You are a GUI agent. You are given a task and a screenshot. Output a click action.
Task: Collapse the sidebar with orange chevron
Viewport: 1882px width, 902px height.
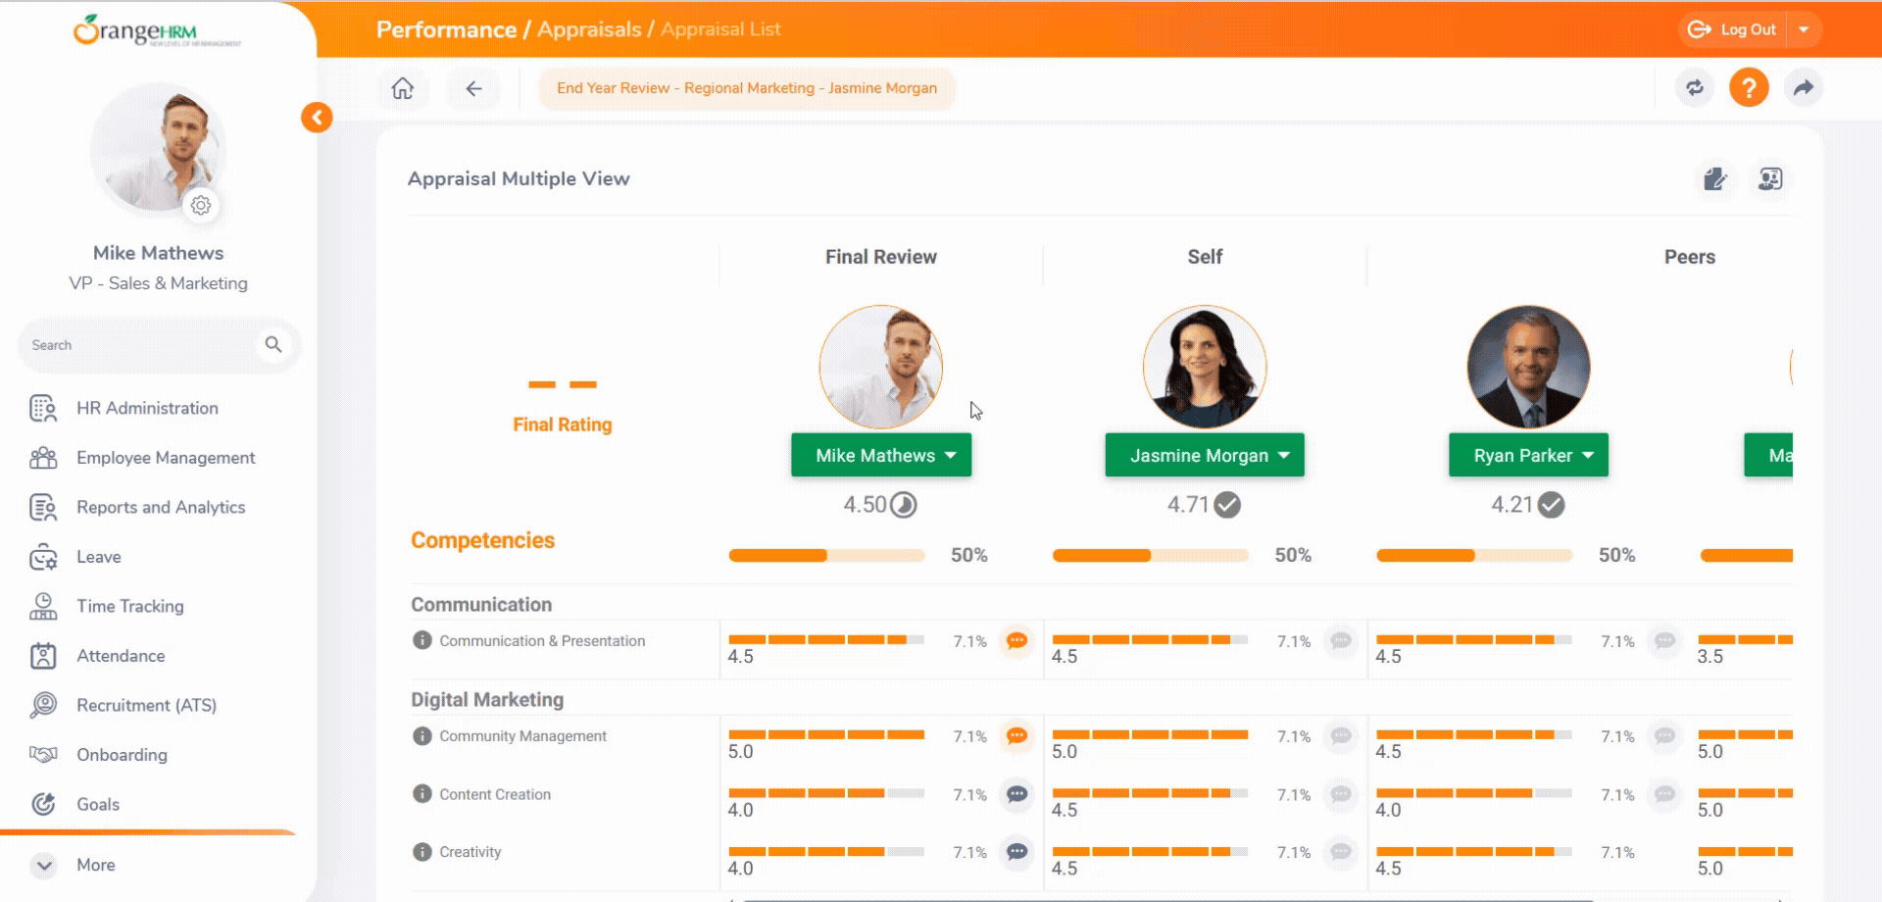point(317,118)
